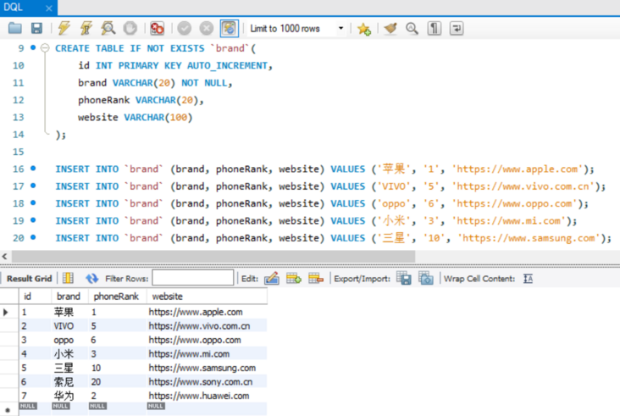620x416 pixels.
Task: Open a SQL script file
Action: point(15,28)
